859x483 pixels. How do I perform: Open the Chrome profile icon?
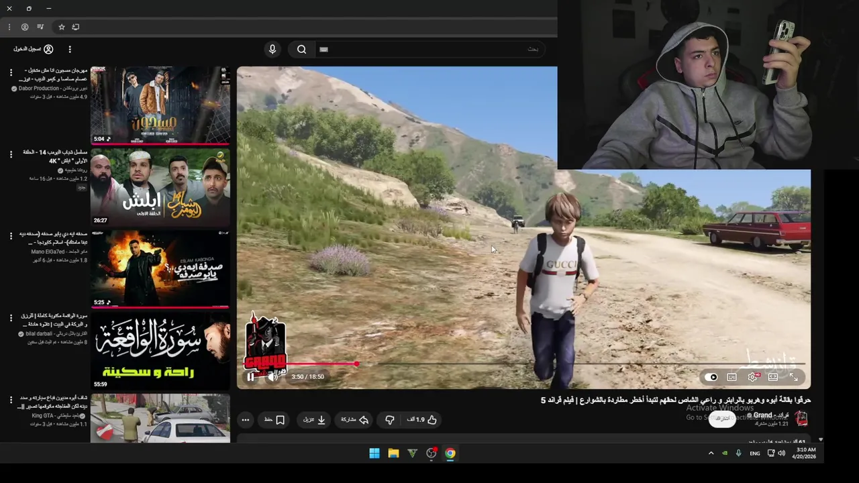pyautogui.click(x=25, y=27)
